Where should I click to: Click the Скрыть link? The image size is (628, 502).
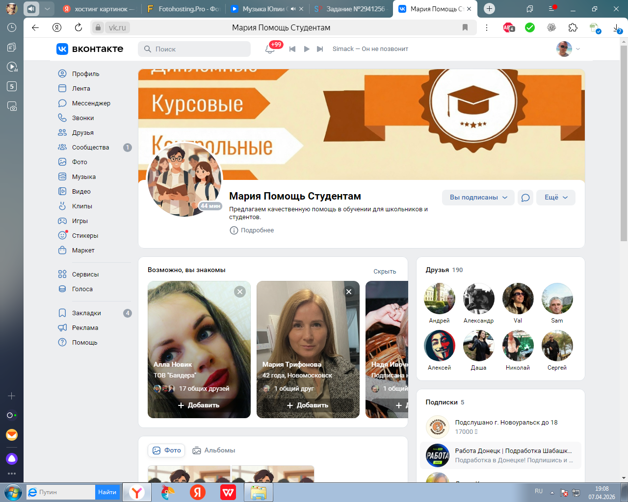(385, 272)
